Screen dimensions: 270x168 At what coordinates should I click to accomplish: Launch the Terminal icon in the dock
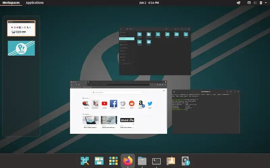tap(156, 161)
